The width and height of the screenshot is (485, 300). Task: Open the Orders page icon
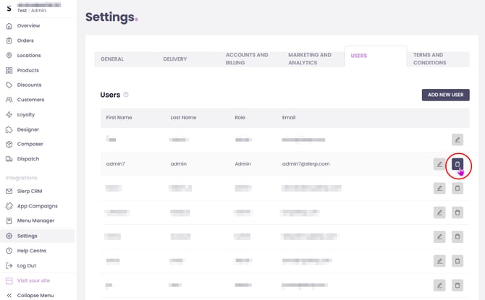pyautogui.click(x=9, y=40)
